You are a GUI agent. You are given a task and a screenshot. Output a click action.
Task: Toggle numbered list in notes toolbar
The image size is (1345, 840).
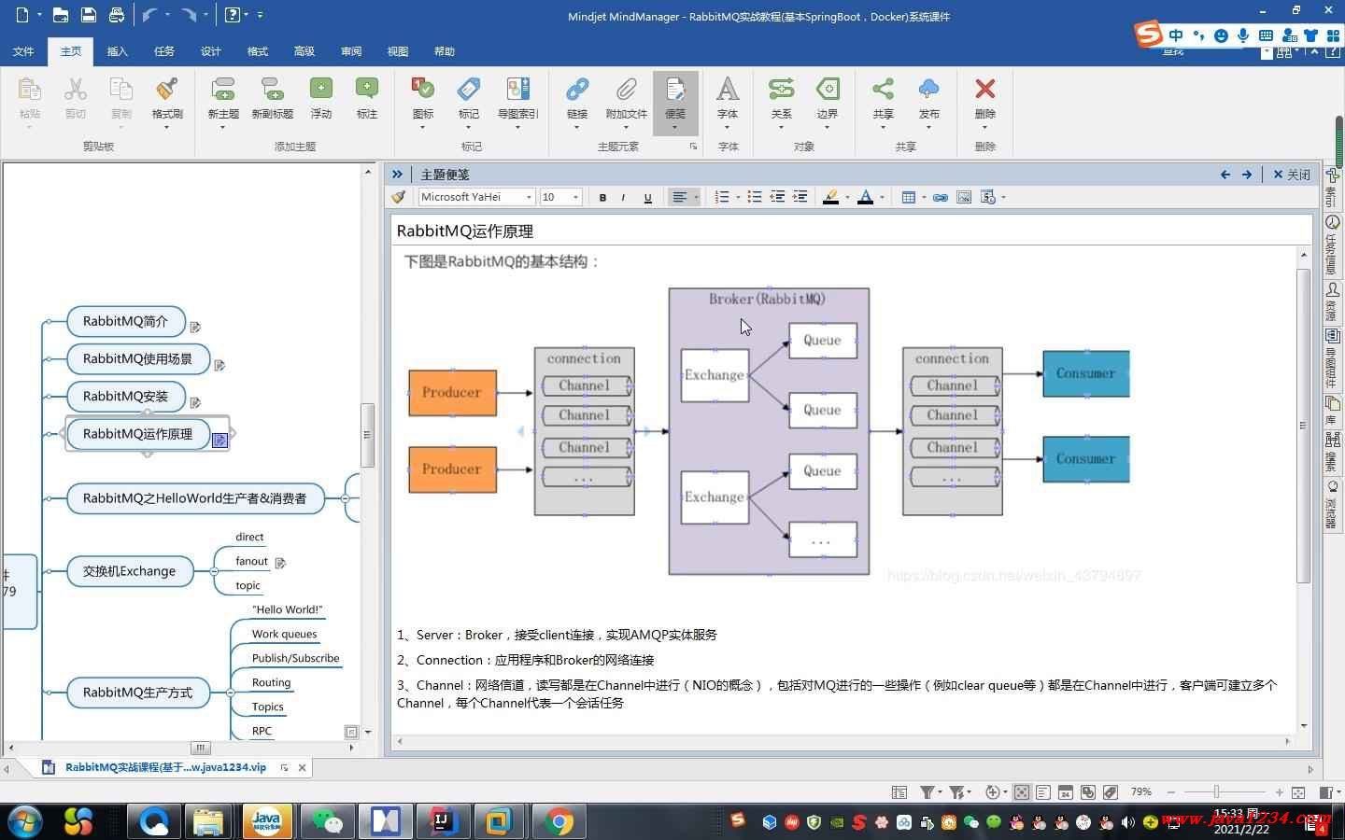(721, 197)
